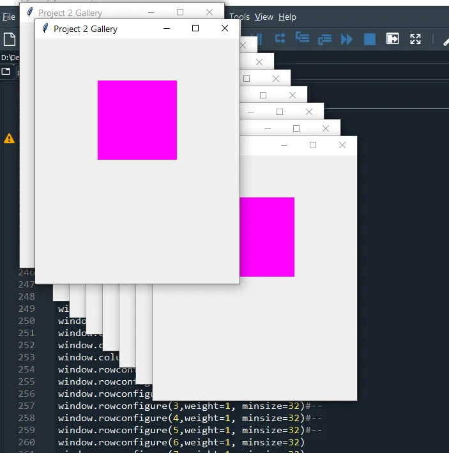Click the maximize current pane icon
The height and width of the screenshot is (453, 449).
click(393, 39)
